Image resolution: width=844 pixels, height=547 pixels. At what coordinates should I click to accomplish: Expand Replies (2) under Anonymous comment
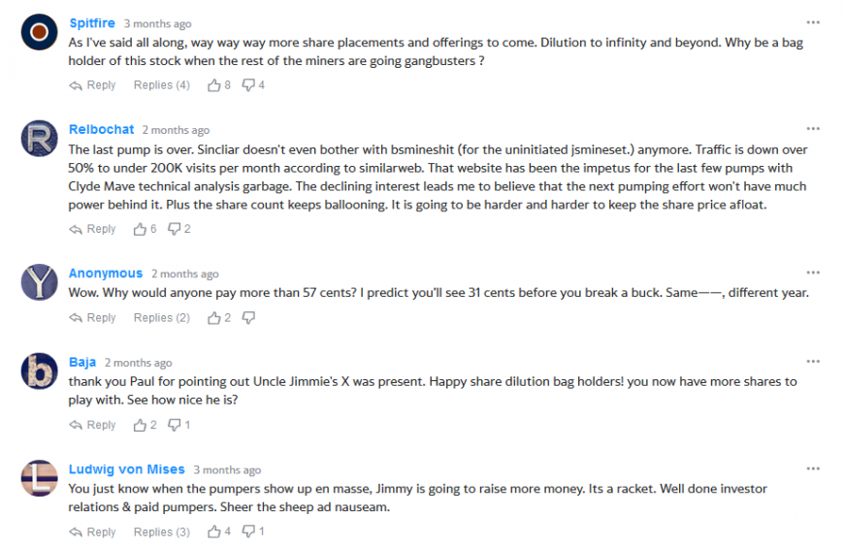[161, 317]
